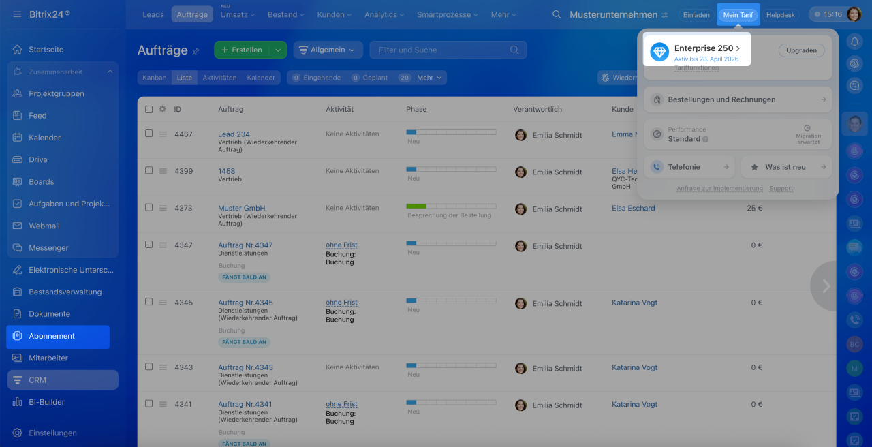The width and height of the screenshot is (872, 447).
Task: Click the Filter und Suche field
Action: [x=443, y=50]
